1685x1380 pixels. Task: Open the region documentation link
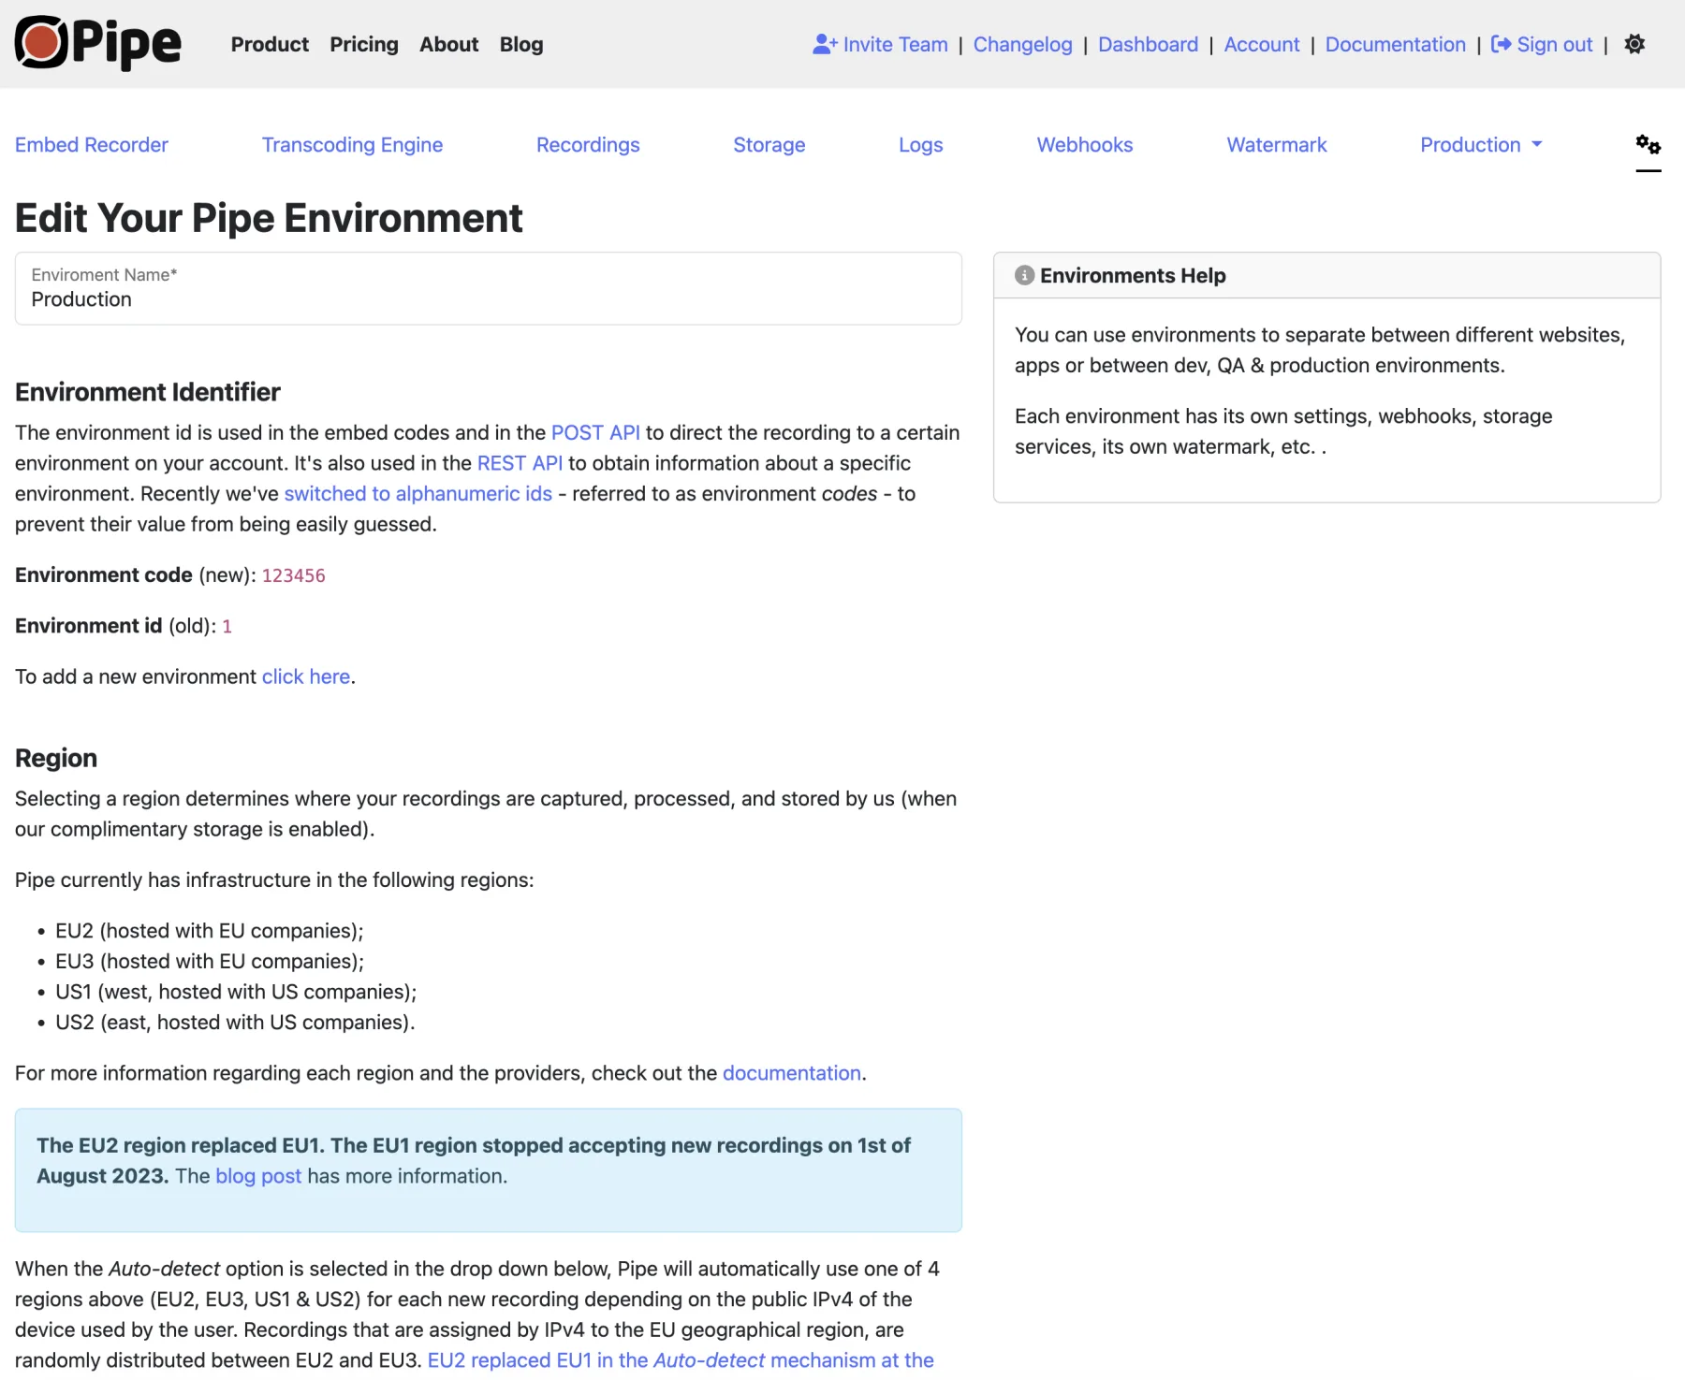[x=792, y=1073]
